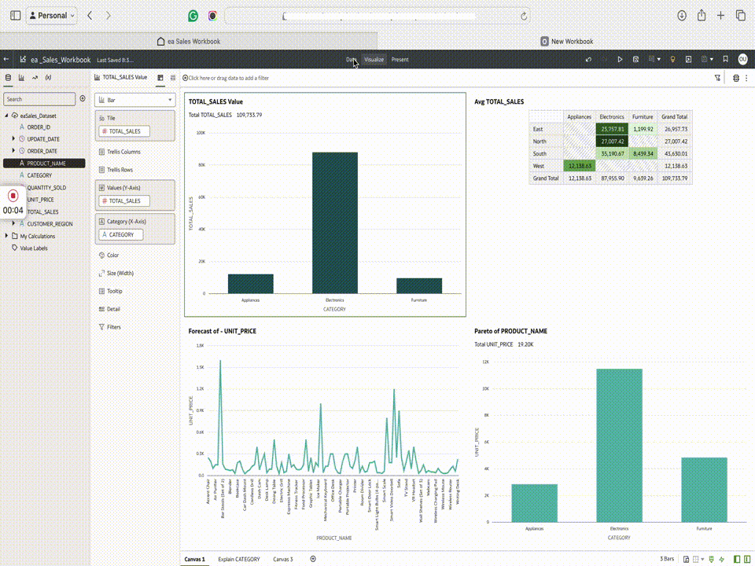The image size is (755, 566).
Task: Click the undo arrow in the workbook header
Action: click(588, 60)
